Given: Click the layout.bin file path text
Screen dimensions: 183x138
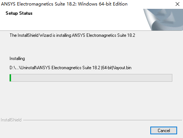Looking at the screenshot, I should pos(71,68).
